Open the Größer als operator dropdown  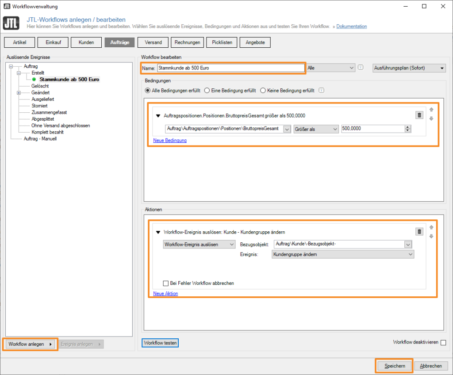click(x=316, y=129)
